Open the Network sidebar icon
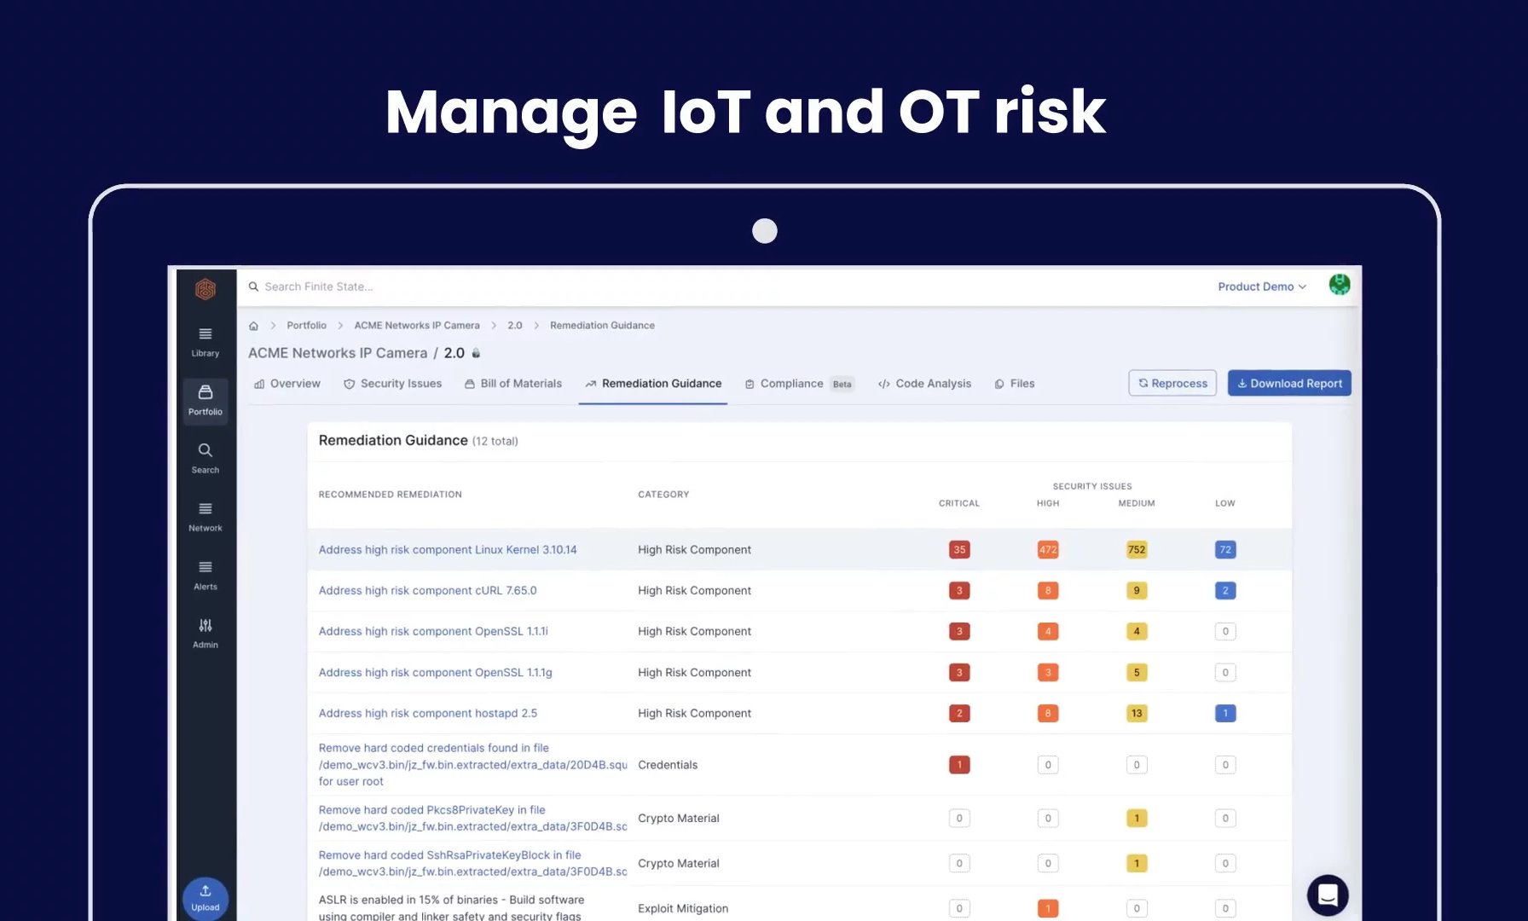Image resolution: width=1528 pixels, height=921 pixels. (x=205, y=517)
